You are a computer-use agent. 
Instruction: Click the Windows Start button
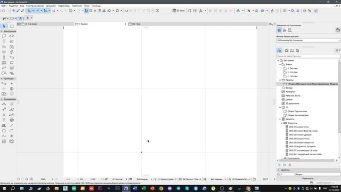click(4, 188)
